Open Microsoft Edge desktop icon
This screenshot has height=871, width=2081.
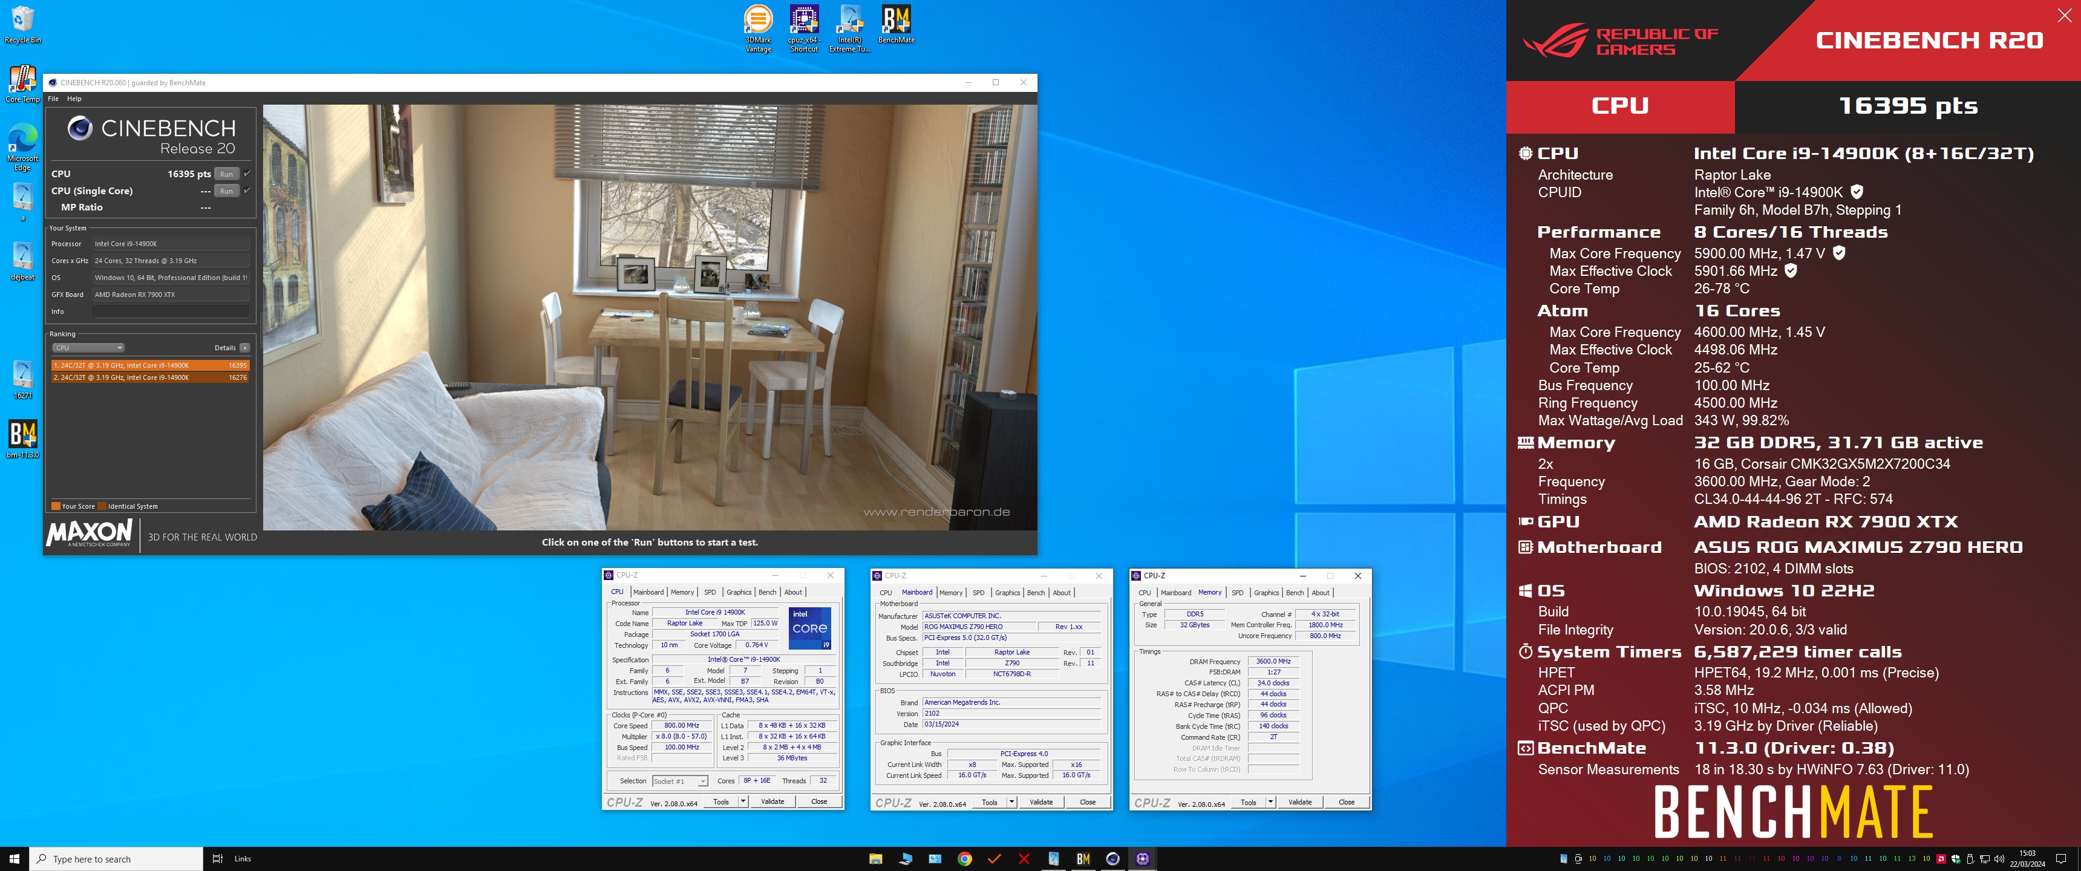click(x=22, y=147)
